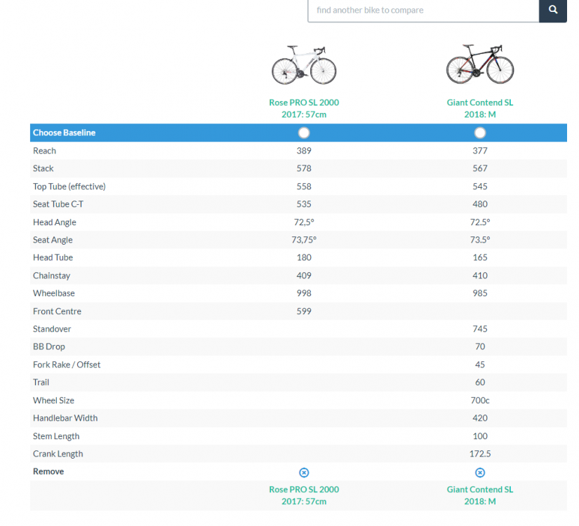Click Giant trail value 60
The height and width of the screenshot is (526, 579).
point(479,382)
